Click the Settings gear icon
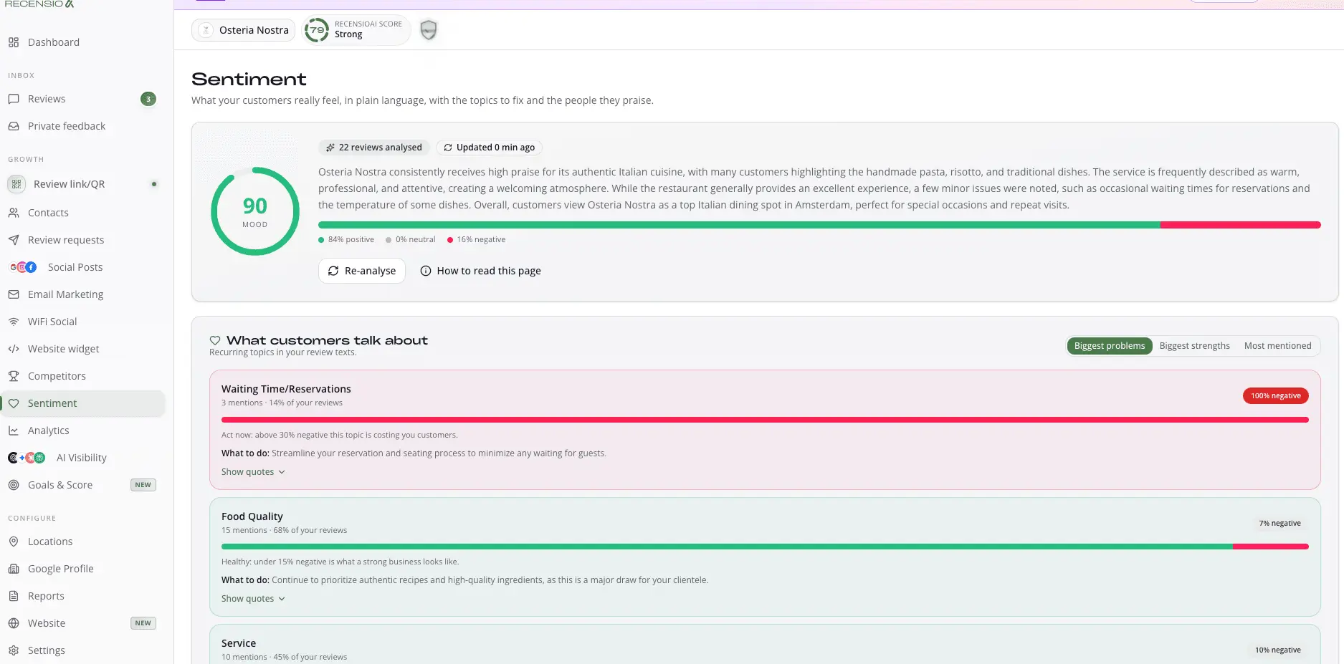The width and height of the screenshot is (1344, 664). (x=14, y=650)
